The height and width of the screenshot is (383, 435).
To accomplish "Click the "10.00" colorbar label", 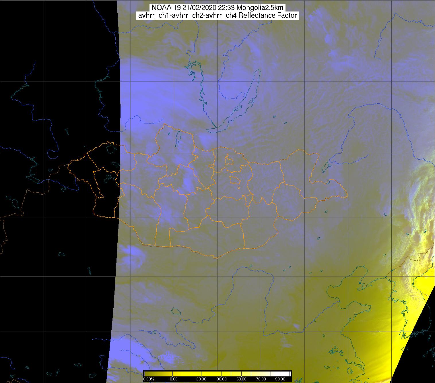I will 173,379.
